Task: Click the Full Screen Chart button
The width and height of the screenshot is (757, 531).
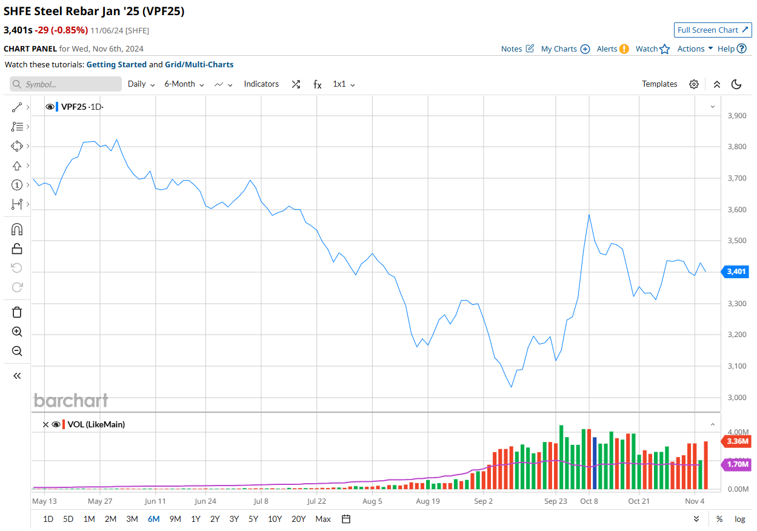Action: click(713, 30)
